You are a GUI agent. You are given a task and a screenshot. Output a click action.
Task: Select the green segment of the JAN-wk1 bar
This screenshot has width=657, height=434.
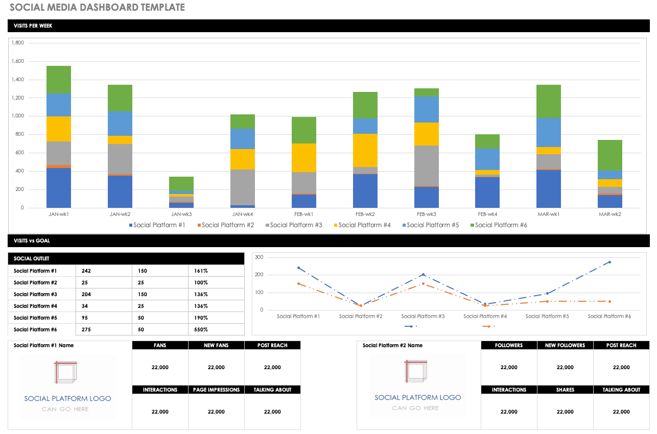59,80
